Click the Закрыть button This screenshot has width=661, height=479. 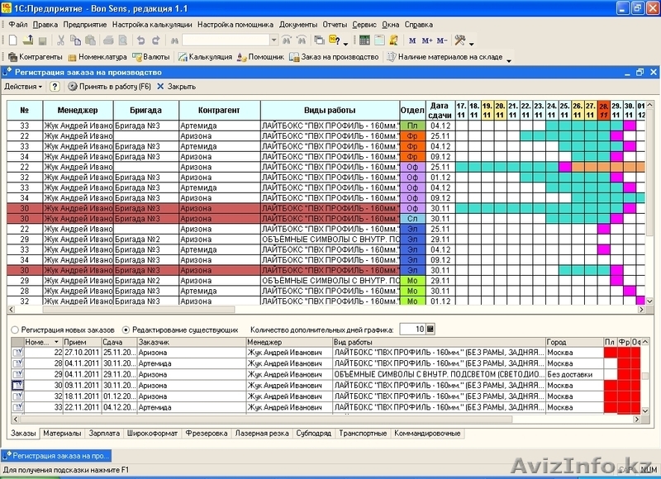click(175, 86)
